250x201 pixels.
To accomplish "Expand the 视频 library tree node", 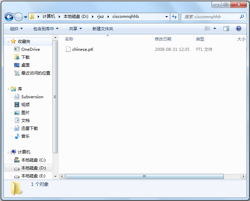I will 12,105.
